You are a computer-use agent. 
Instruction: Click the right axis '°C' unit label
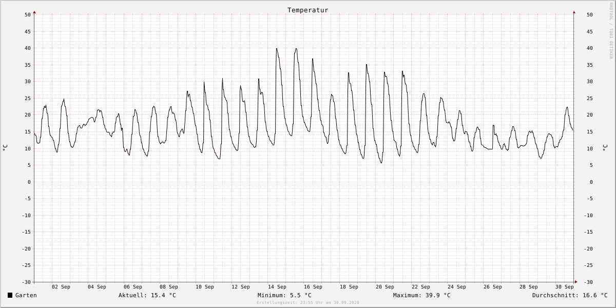pos(605,148)
